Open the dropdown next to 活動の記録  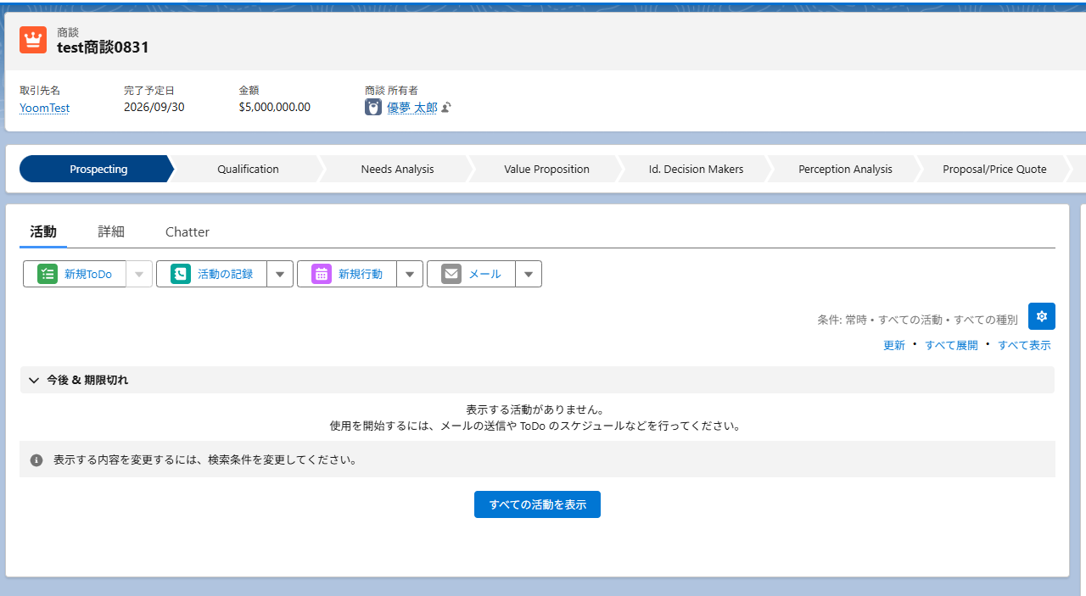coord(280,274)
